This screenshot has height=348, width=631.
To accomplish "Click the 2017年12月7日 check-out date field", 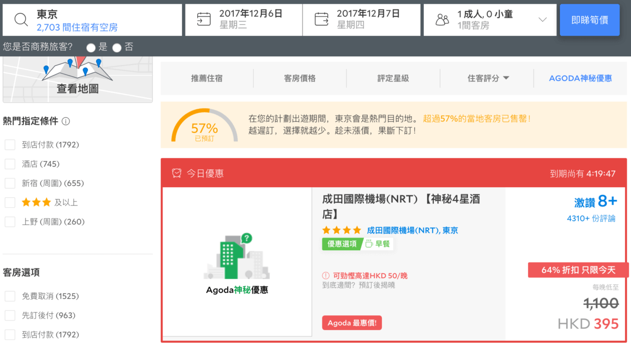I will 362,20.
